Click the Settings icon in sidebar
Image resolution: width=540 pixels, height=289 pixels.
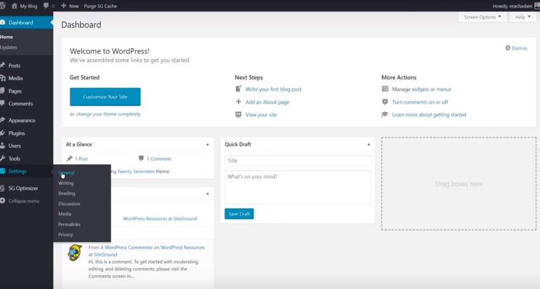[3, 171]
